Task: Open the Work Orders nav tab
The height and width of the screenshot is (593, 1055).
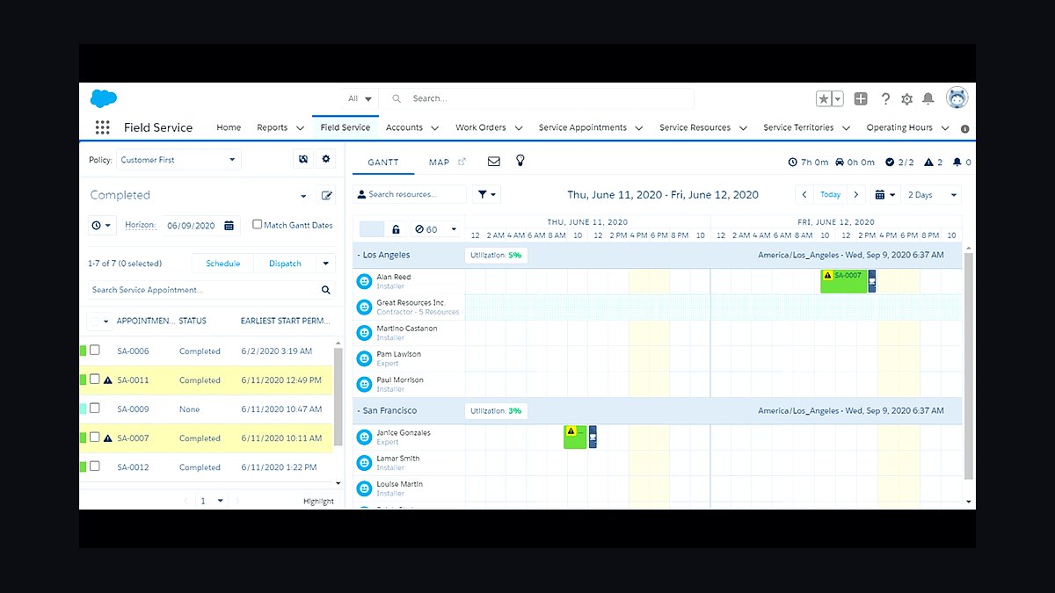Action: [481, 127]
